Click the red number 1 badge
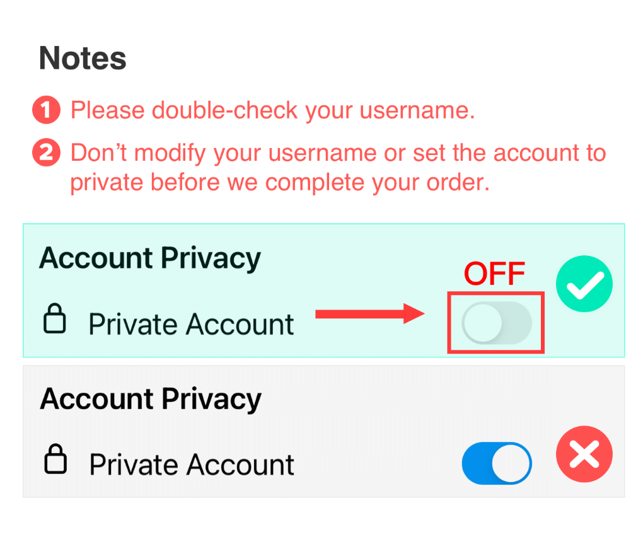 coord(46,111)
